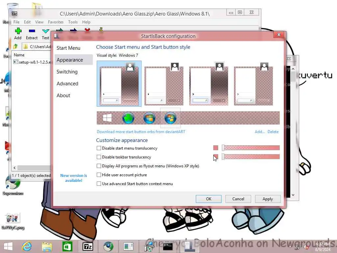Open the Windows Store taskbar icon
The height and width of the screenshot is (253, 337).
tap(67, 246)
